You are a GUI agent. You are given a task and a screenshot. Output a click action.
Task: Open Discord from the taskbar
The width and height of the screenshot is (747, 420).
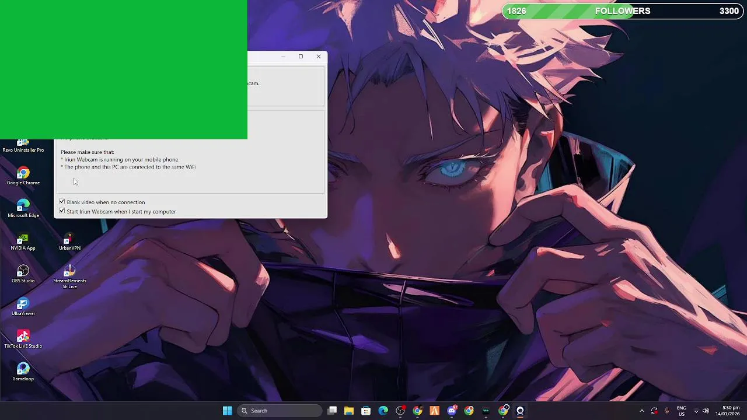coord(452,411)
